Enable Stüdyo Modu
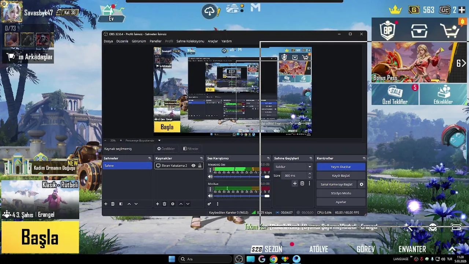This screenshot has height=264, width=469. [341, 193]
